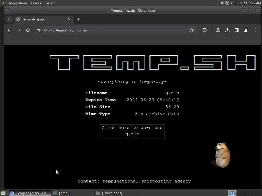Open the Places menu
Screen dimensions: 262x196
point(36,3)
